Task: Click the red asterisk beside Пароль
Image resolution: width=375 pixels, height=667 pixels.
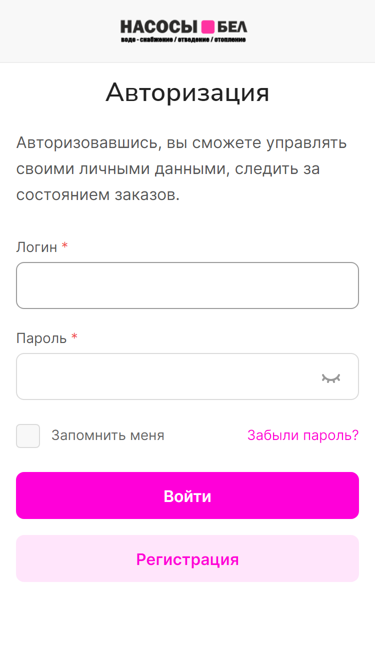Action: (x=74, y=337)
